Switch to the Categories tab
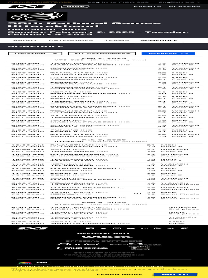 coord(71,40)
